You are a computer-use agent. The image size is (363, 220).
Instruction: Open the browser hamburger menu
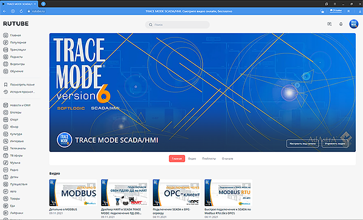tap(335, 4)
